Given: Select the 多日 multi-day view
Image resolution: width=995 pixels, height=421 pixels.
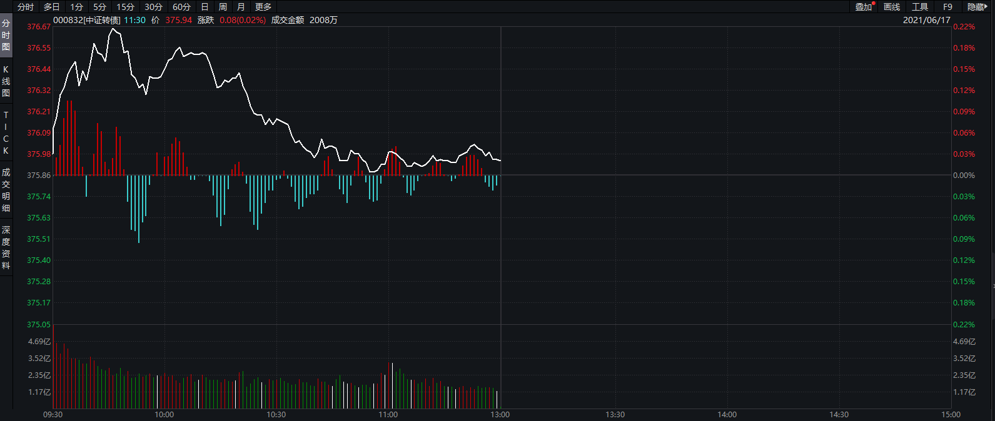Looking at the screenshot, I should [52, 7].
